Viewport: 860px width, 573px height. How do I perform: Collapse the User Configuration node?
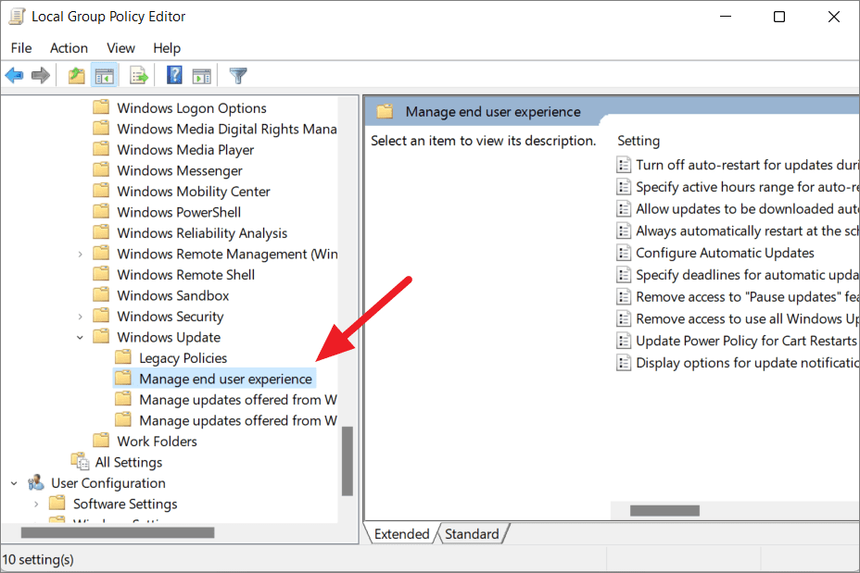click(14, 483)
